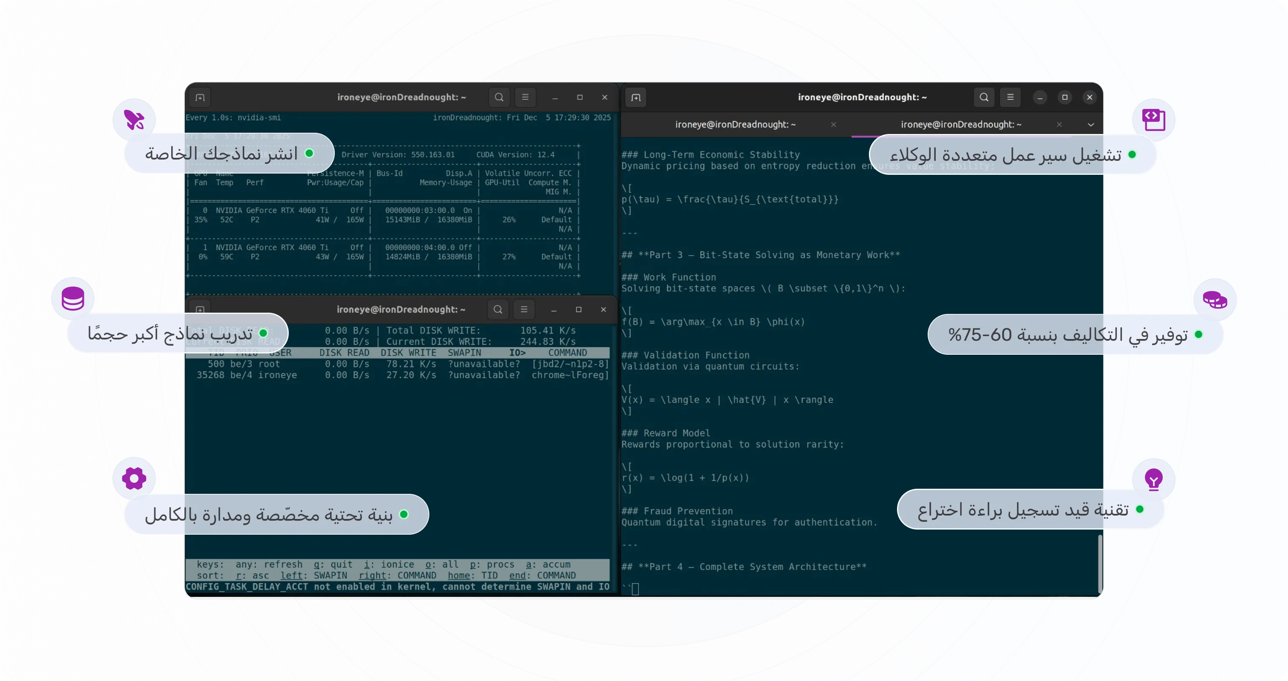The height and width of the screenshot is (681, 1288).
Task: Click the purple rocket icon near top-left
Action: [133, 120]
